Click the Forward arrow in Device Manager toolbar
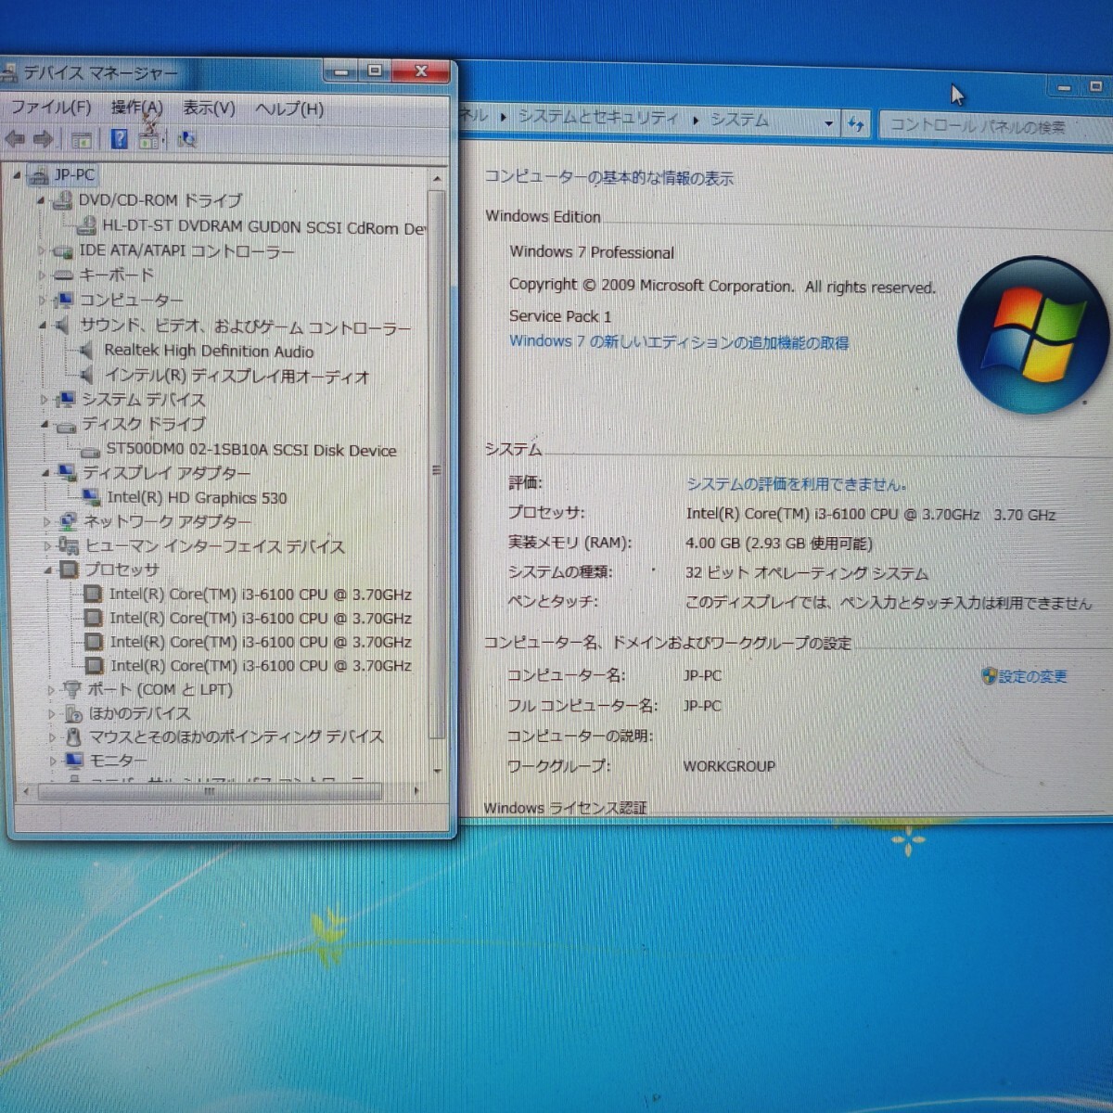 43,139
